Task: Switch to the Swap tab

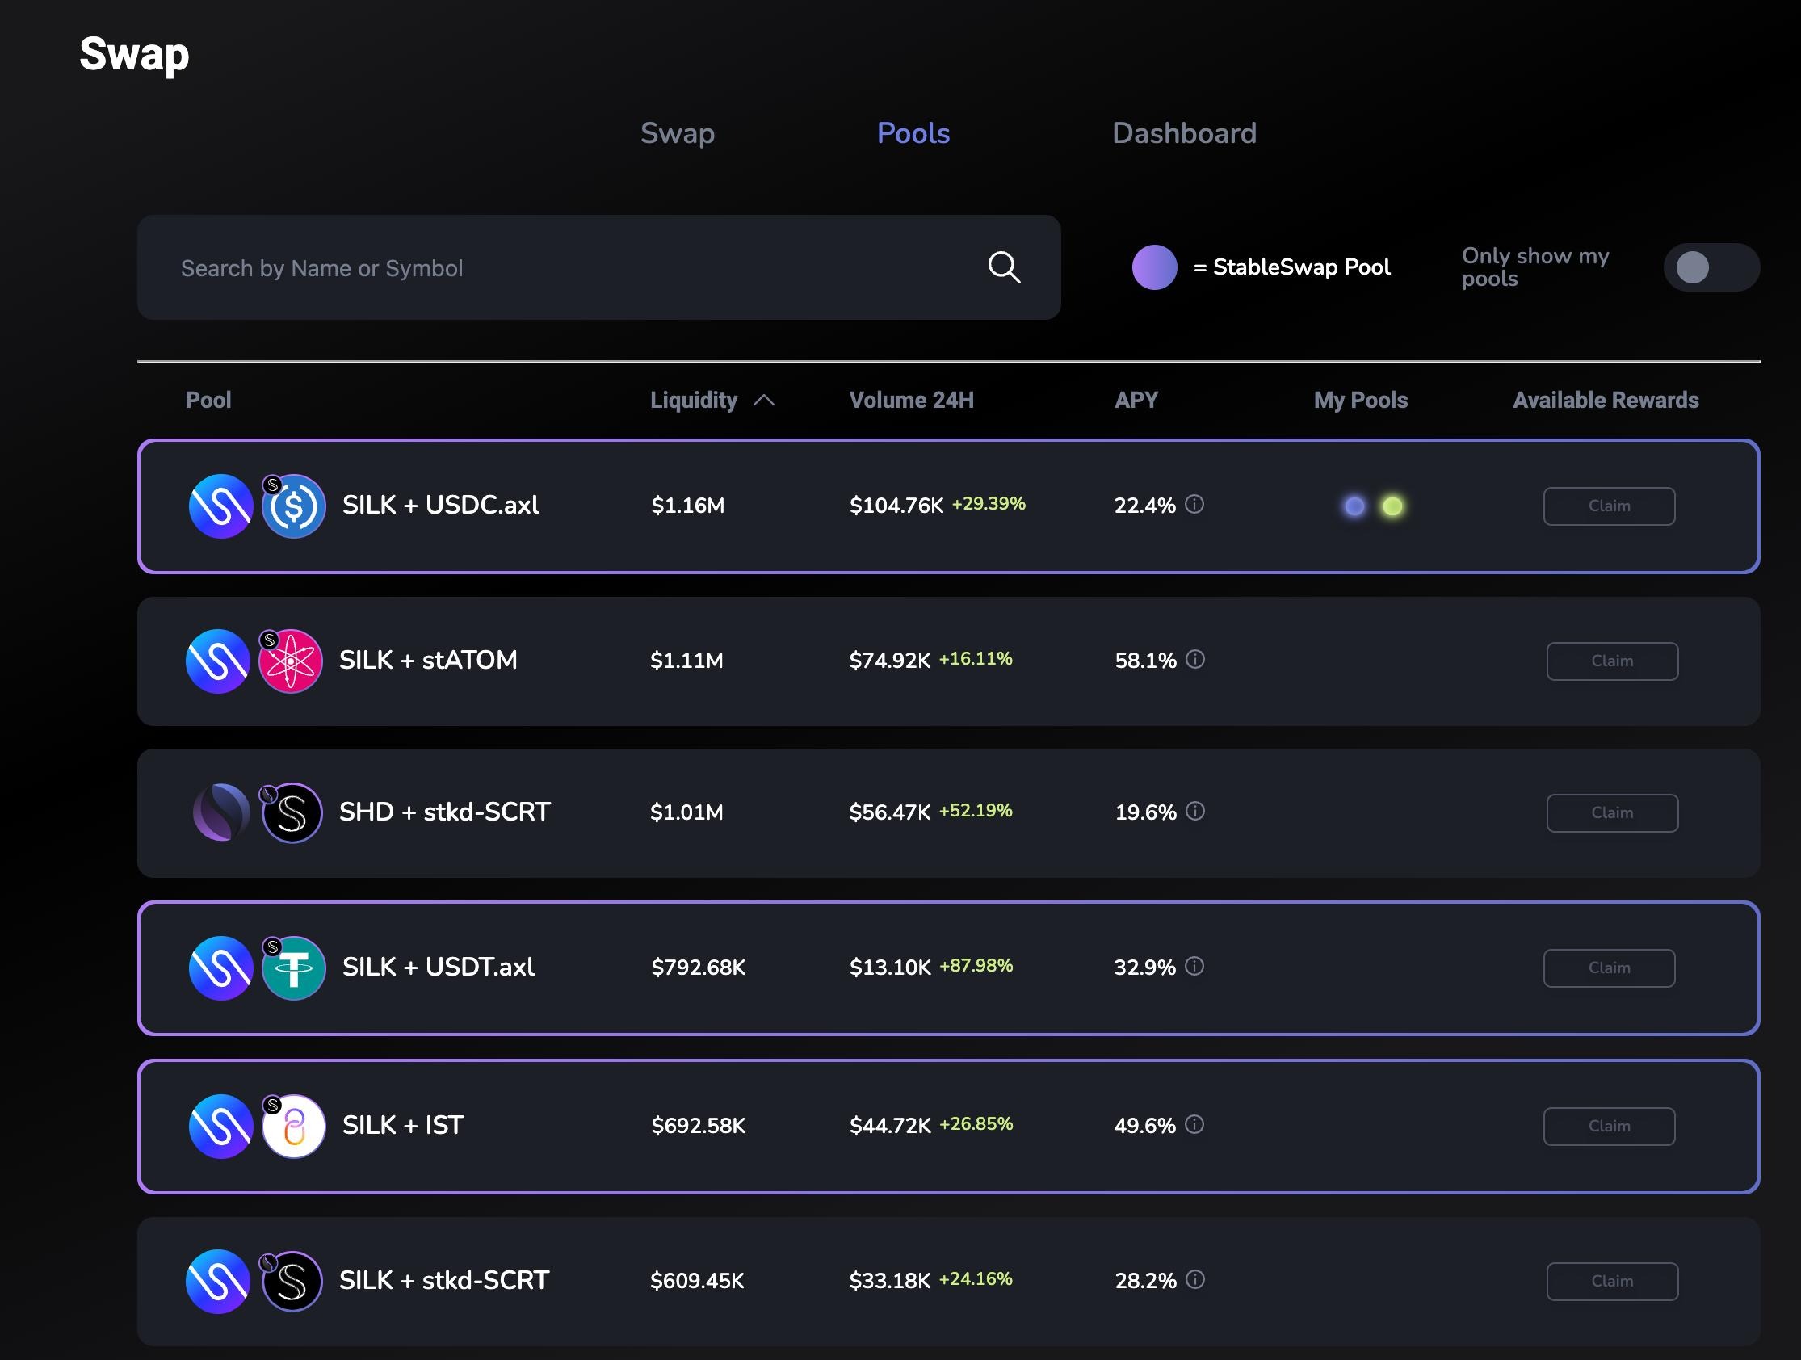Action: pyautogui.click(x=677, y=132)
